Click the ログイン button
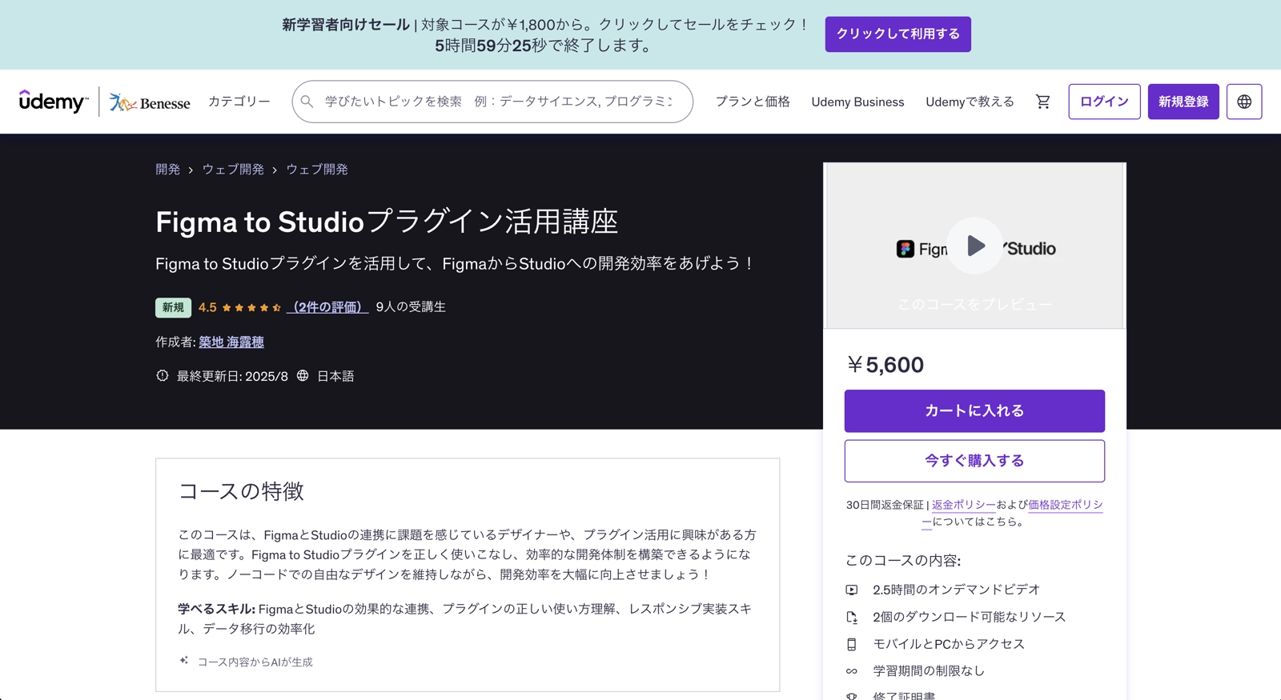The width and height of the screenshot is (1281, 700). pyautogui.click(x=1103, y=102)
